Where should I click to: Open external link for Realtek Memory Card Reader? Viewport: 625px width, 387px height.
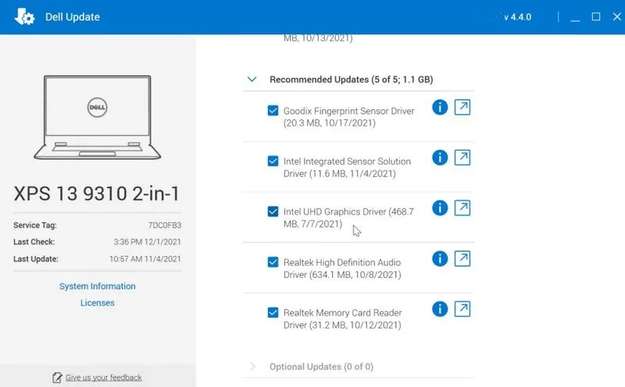pyautogui.click(x=462, y=309)
